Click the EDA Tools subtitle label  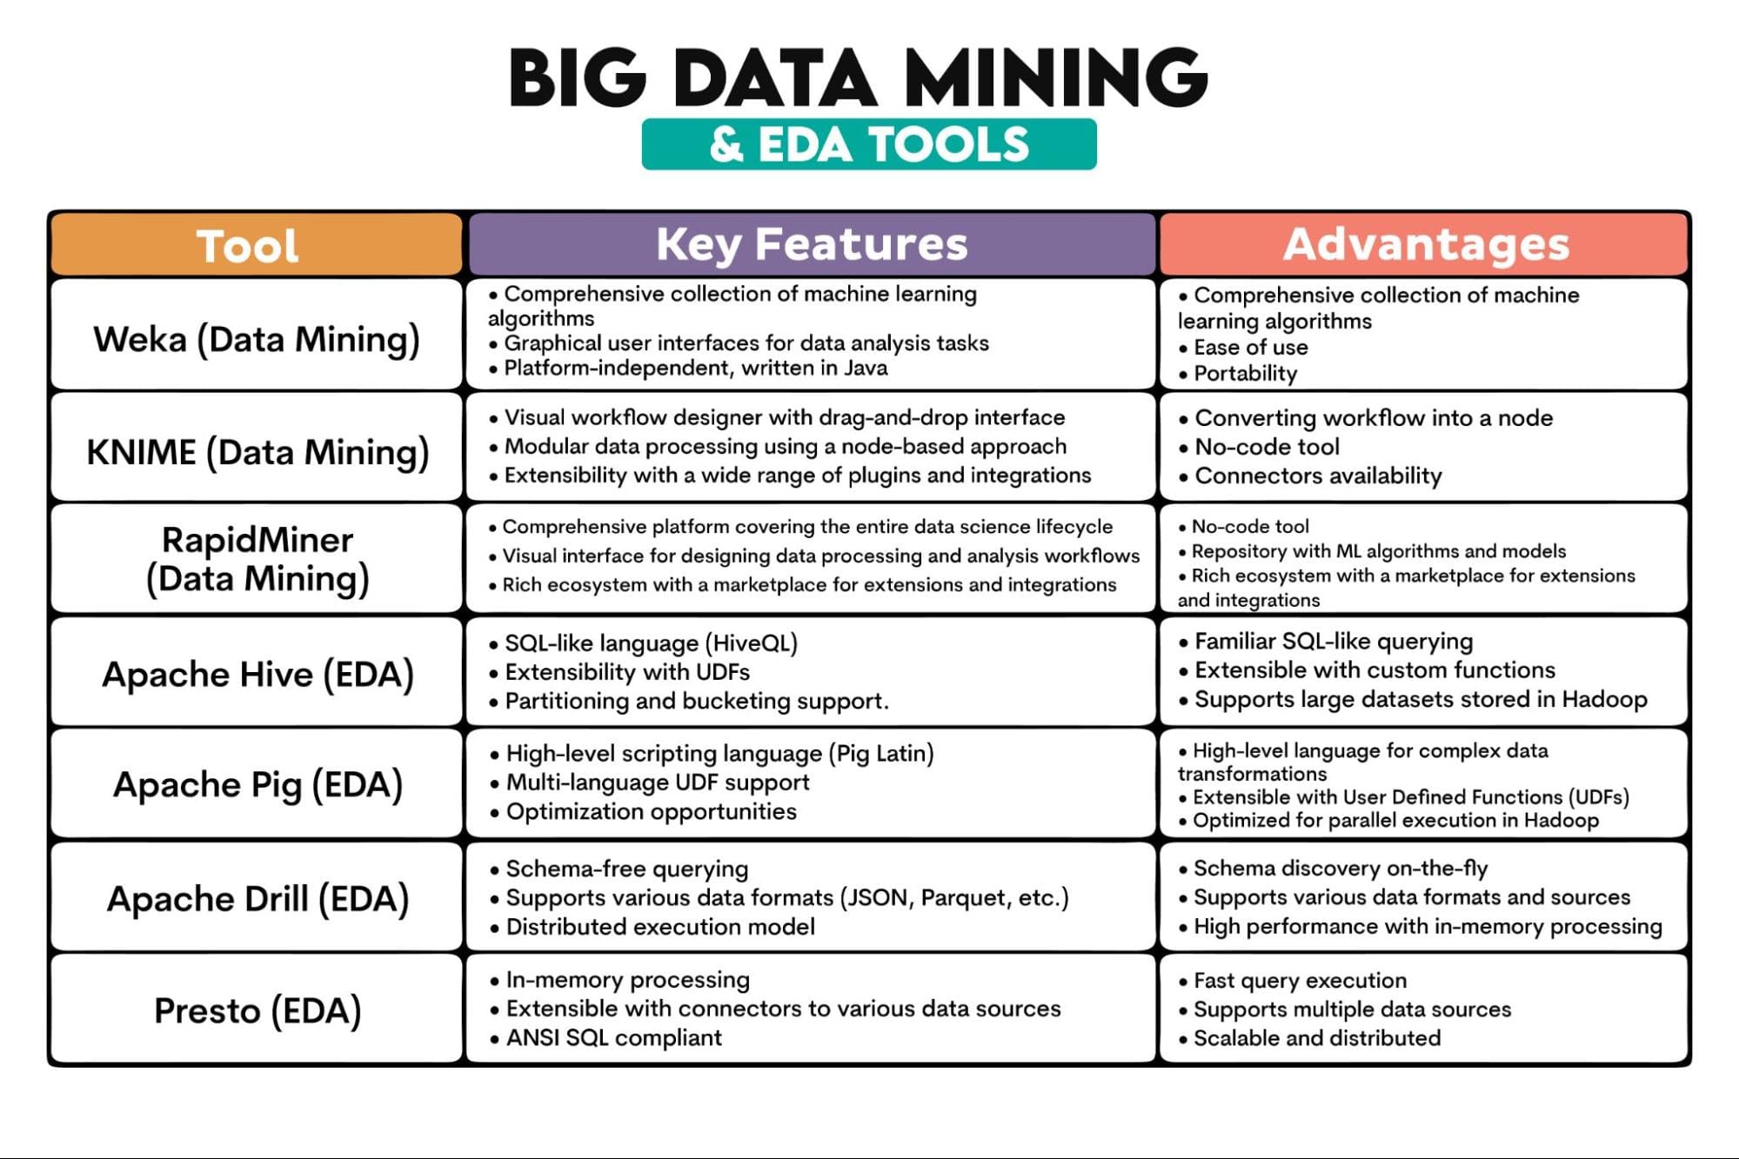click(868, 140)
